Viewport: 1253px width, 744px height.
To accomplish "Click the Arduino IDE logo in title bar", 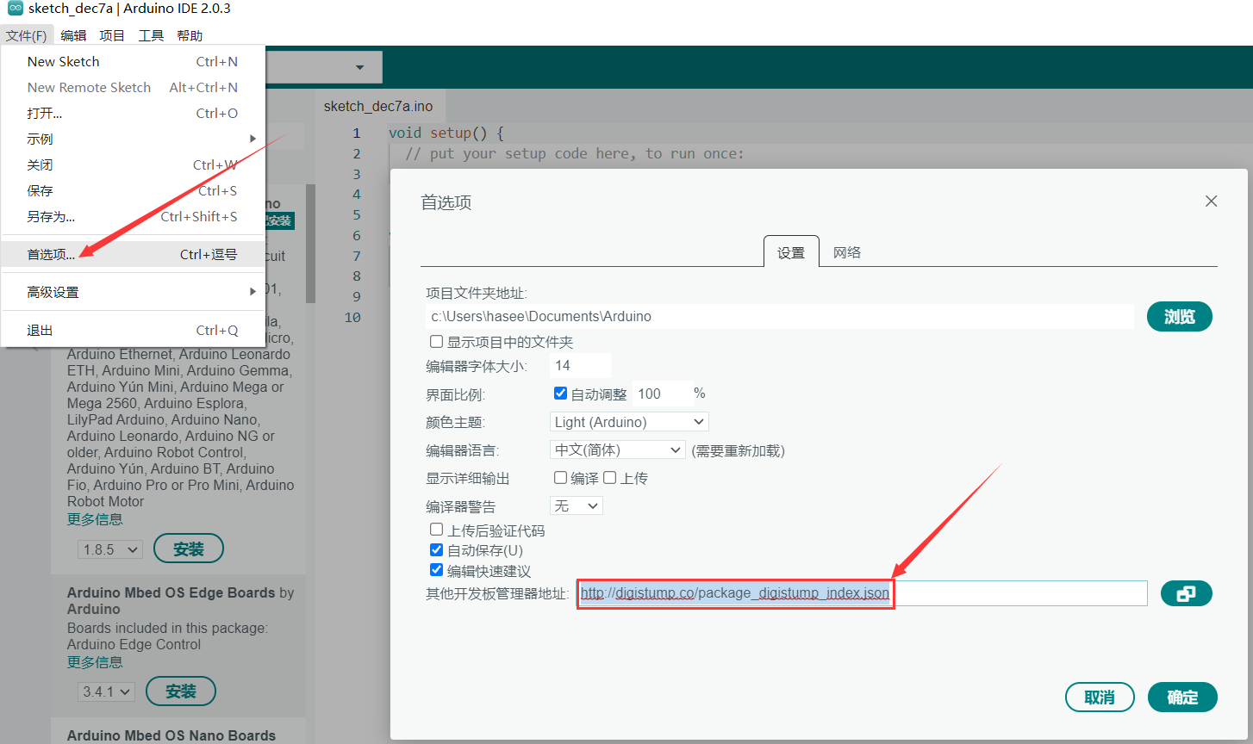I will click(x=15, y=9).
